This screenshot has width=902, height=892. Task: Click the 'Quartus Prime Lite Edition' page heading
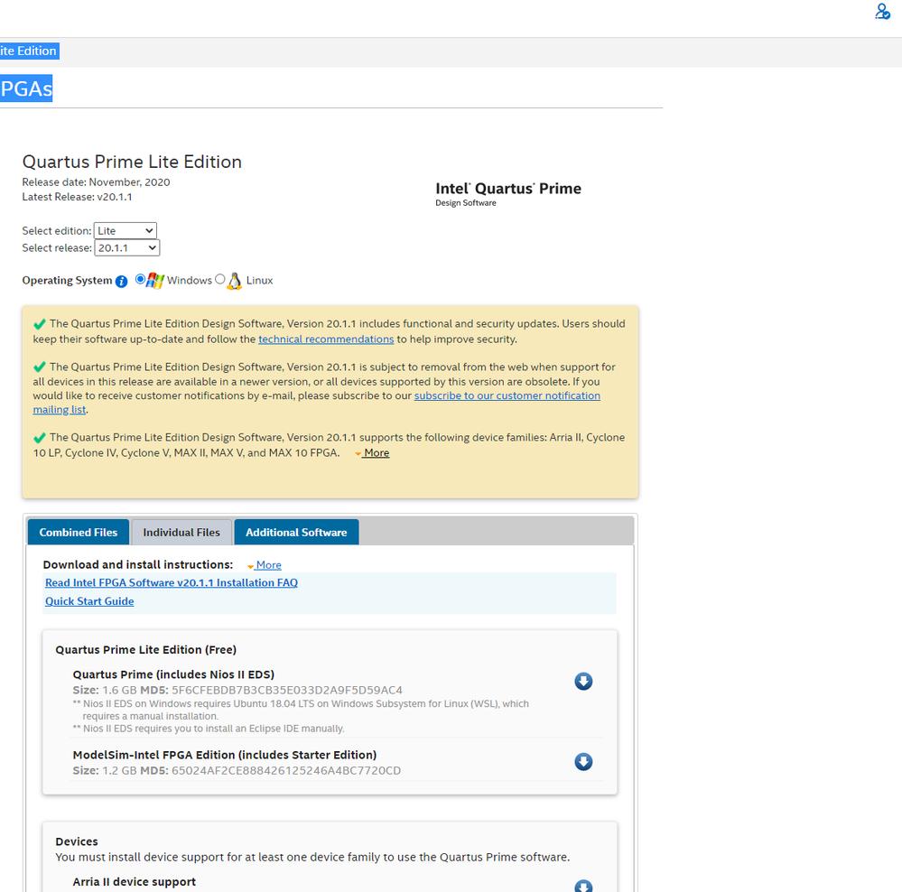tap(132, 162)
